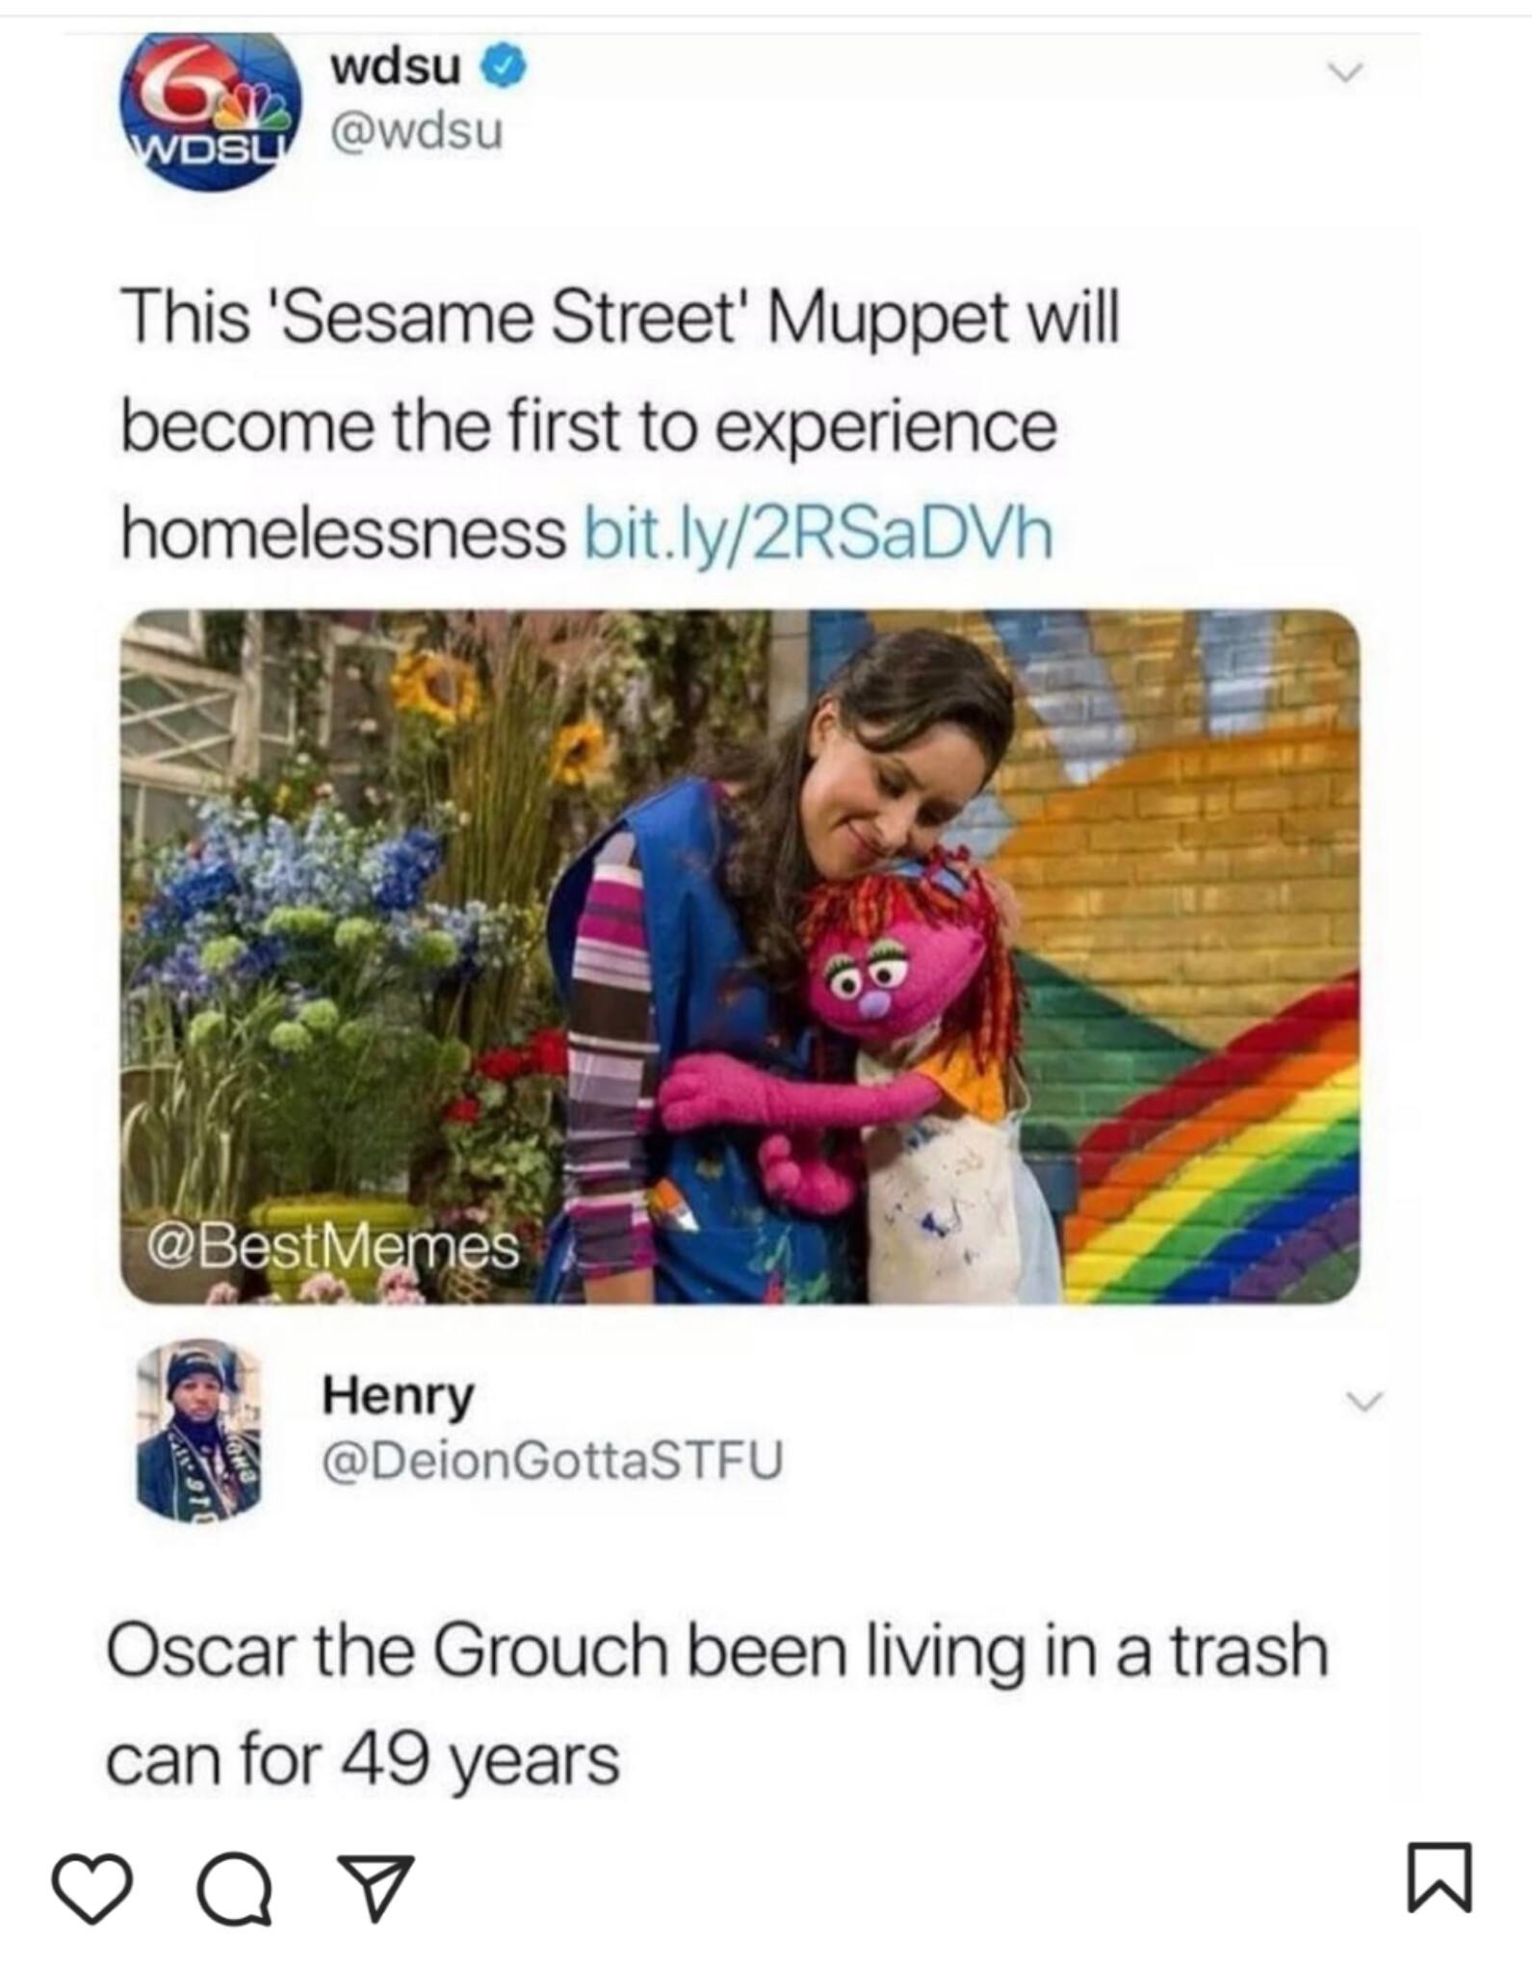
Task: Expand the chevron menu on wdsu tweet
Action: 1345,73
